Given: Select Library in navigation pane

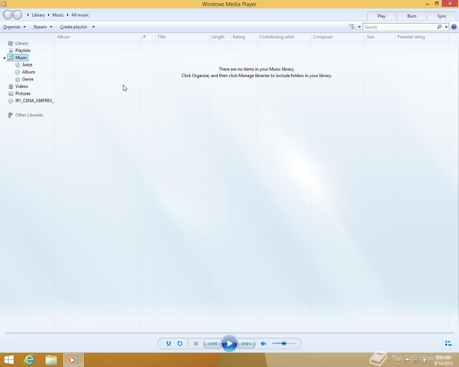Looking at the screenshot, I should click(22, 43).
